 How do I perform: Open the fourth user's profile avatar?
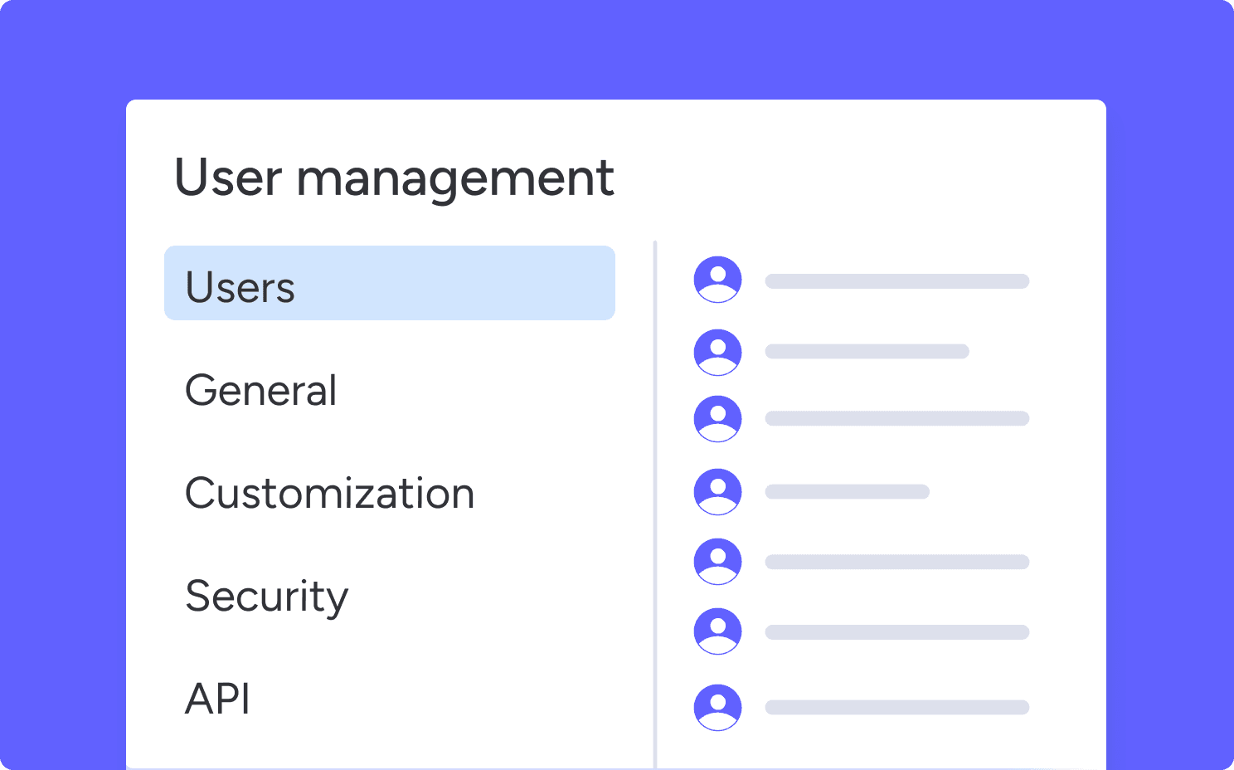click(x=717, y=492)
